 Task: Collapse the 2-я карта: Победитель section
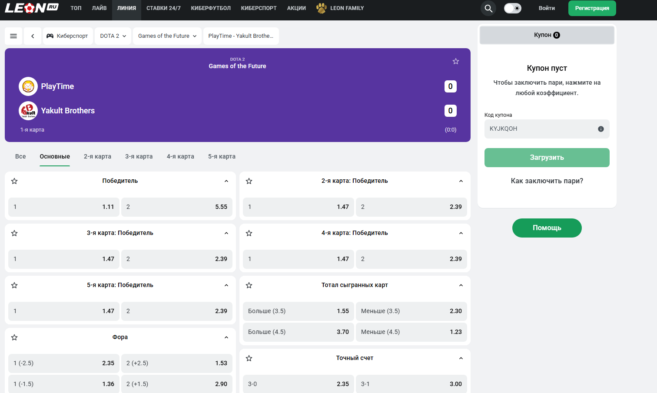click(x=461, y=181)
